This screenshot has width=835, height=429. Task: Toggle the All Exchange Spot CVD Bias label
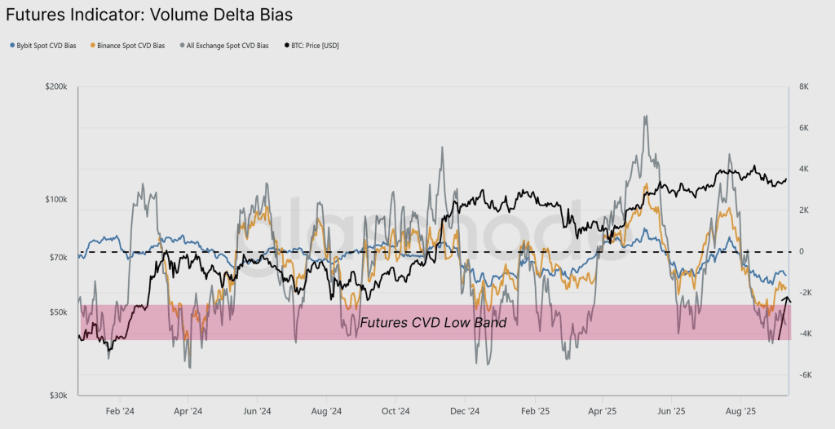click(228, 46)
